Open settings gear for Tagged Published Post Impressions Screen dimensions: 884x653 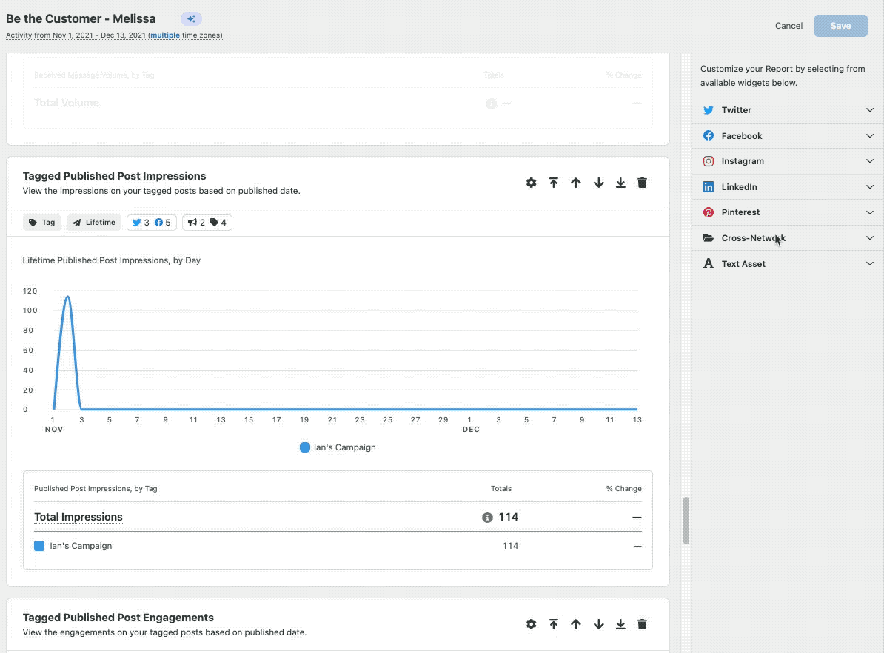coord(531,183)
